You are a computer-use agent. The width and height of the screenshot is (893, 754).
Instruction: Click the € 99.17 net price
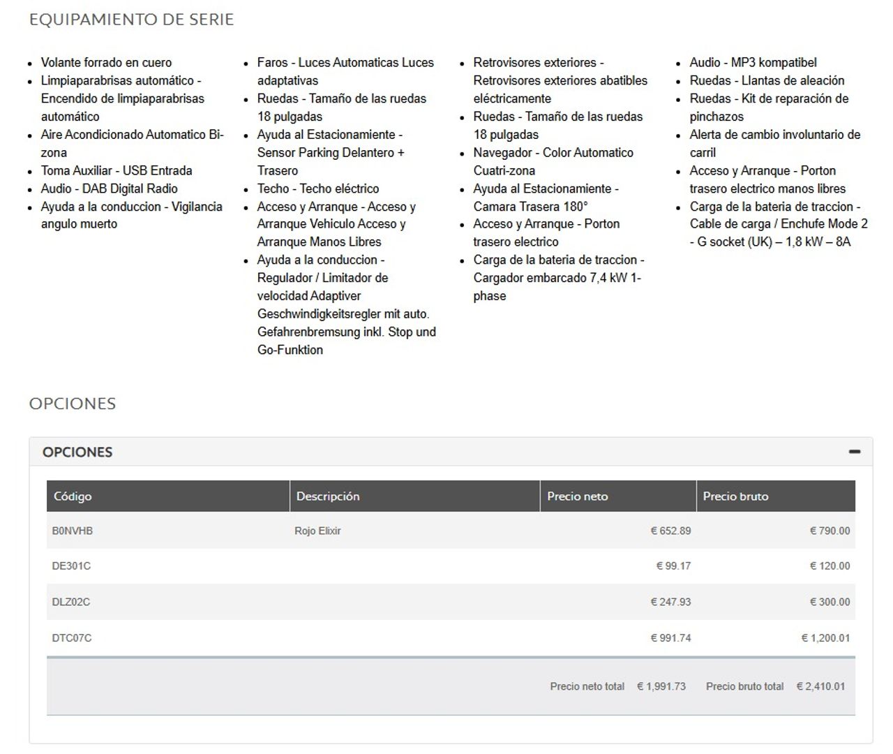[x=673, y=566]
